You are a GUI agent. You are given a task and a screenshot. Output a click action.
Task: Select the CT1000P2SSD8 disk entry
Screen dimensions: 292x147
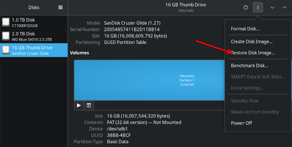(25, 26)
